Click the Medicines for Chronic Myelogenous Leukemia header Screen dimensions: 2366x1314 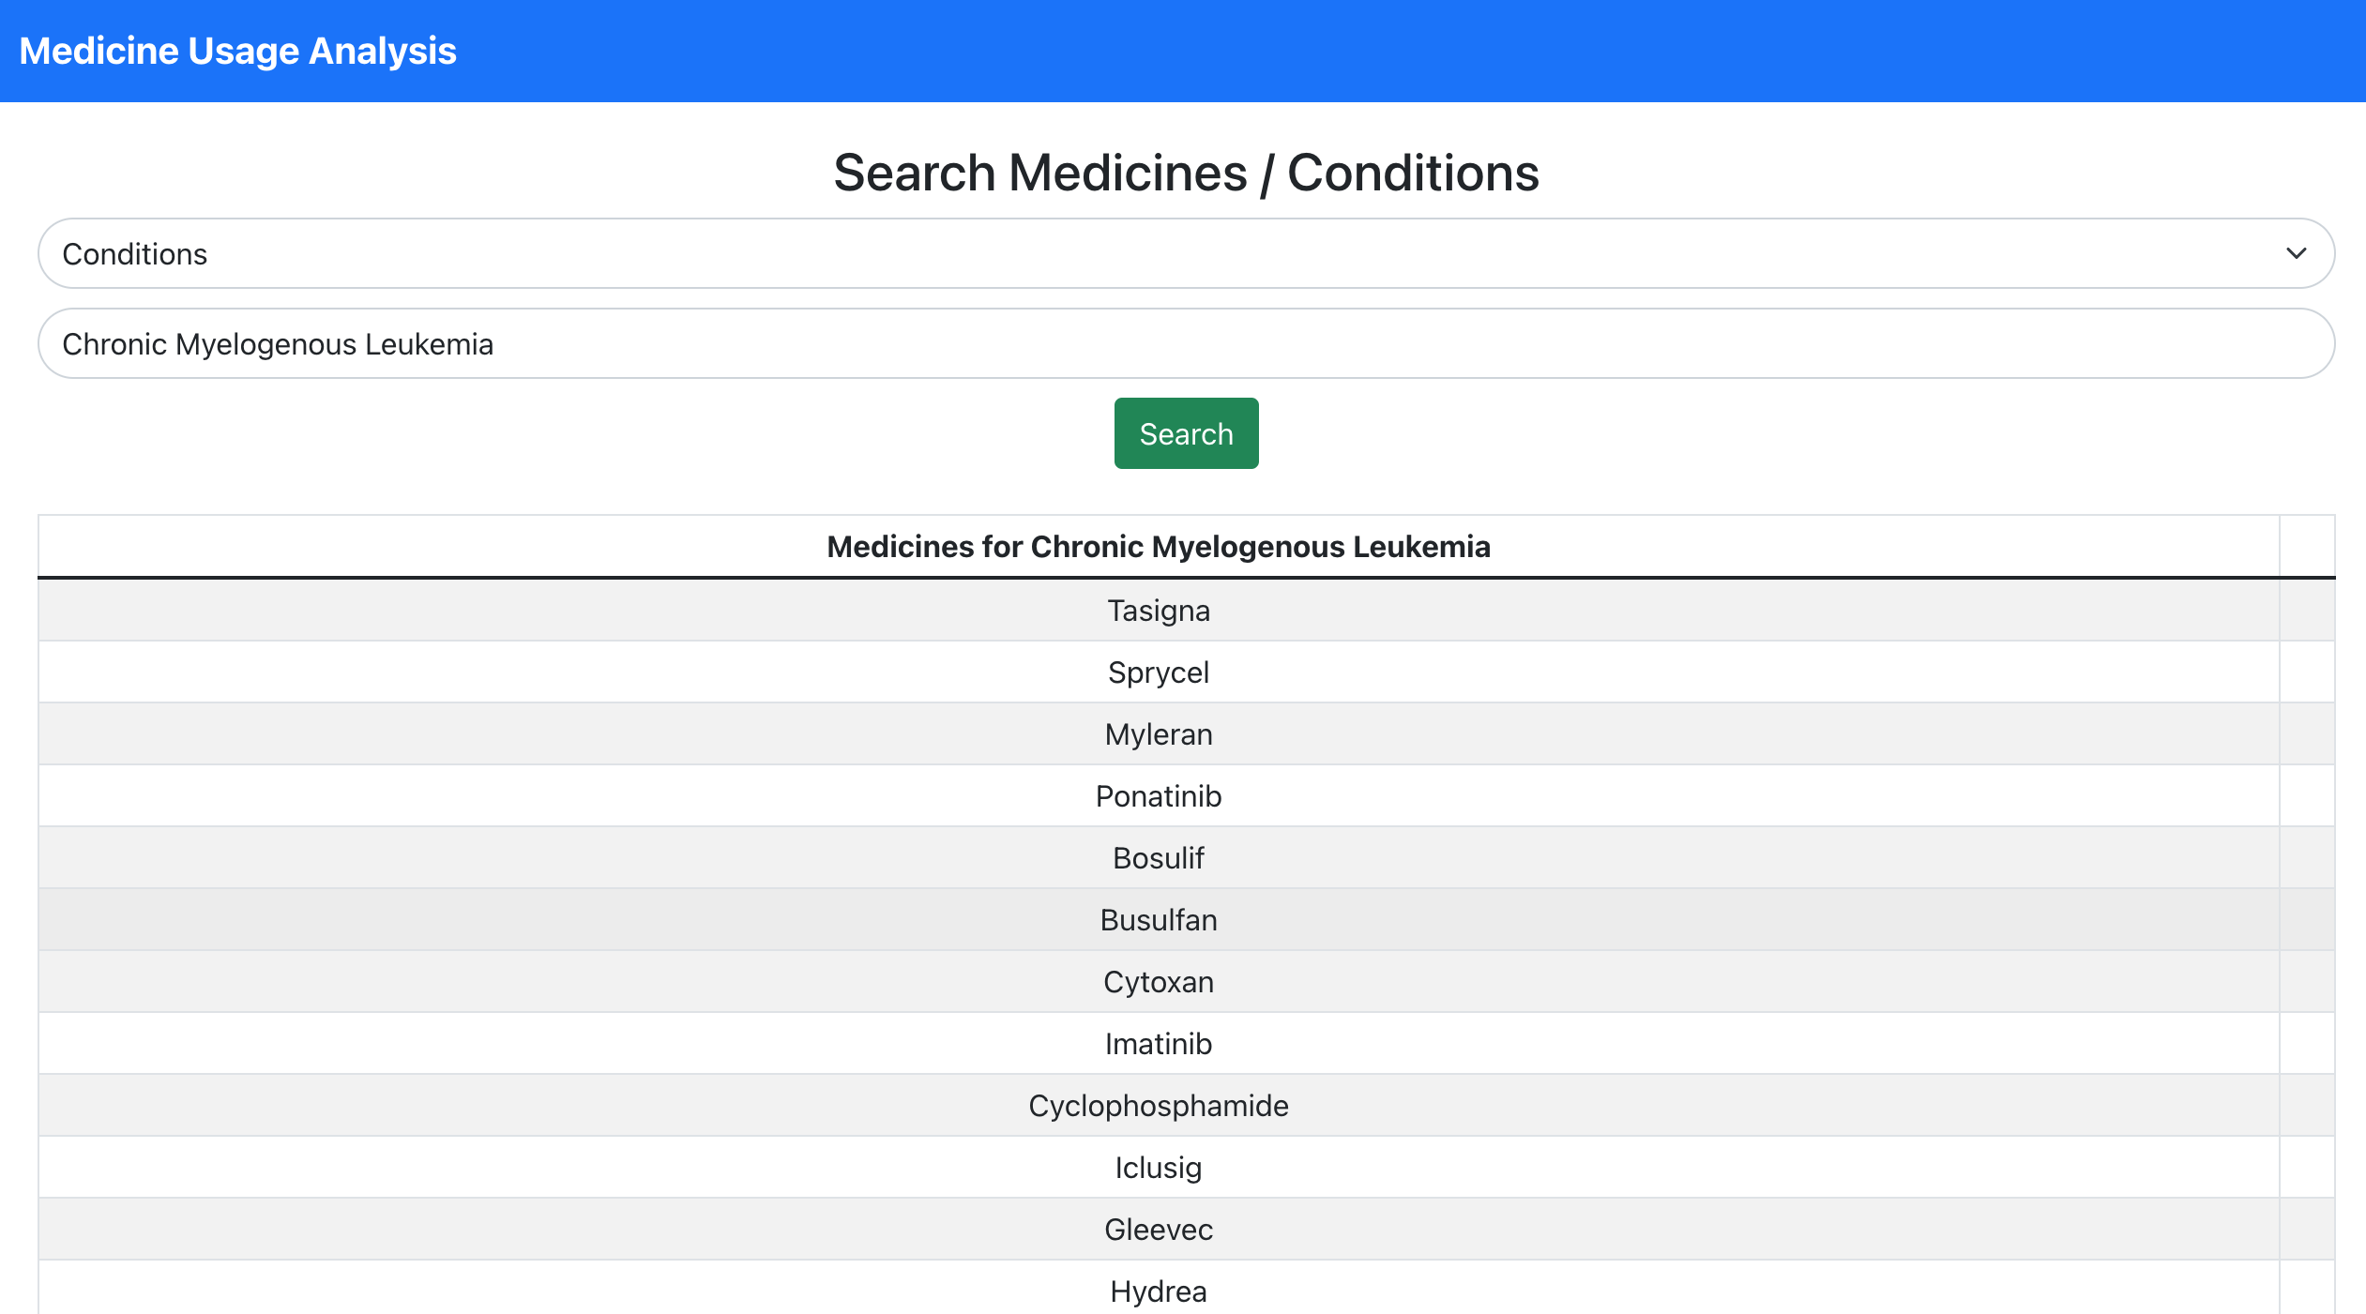pyautogui.click(x=1158, y=547)
